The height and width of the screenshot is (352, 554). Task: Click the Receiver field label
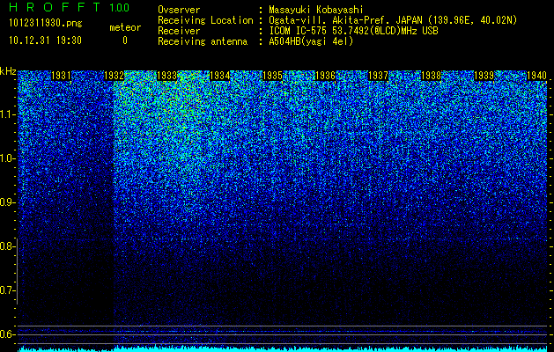click(x=179, y=31)
